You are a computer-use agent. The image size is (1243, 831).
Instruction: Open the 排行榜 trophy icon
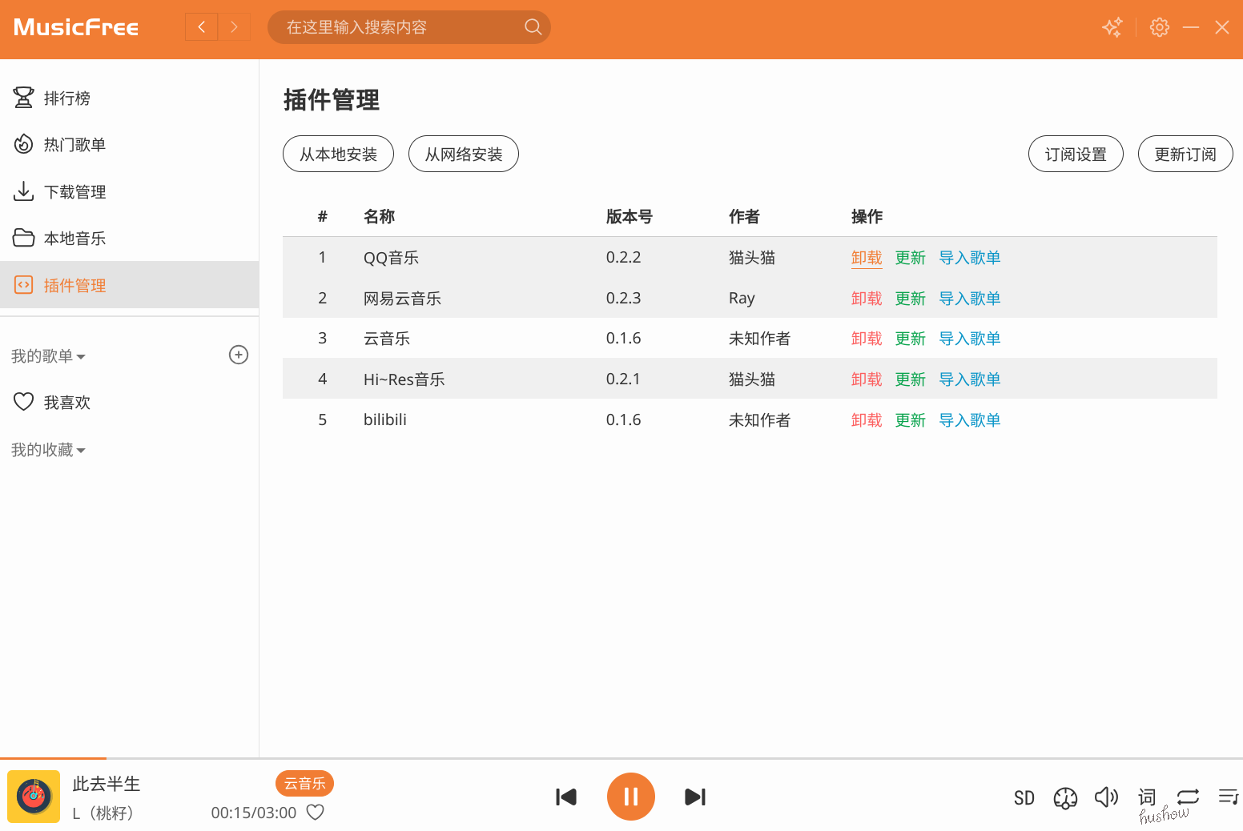point(23,98)
